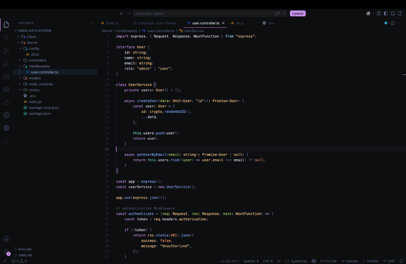Go forward using the right arrow
Viewport: 406px width, 264px height.
coord(129,13)
